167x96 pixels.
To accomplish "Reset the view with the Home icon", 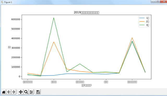I will (x=4, y=92).
